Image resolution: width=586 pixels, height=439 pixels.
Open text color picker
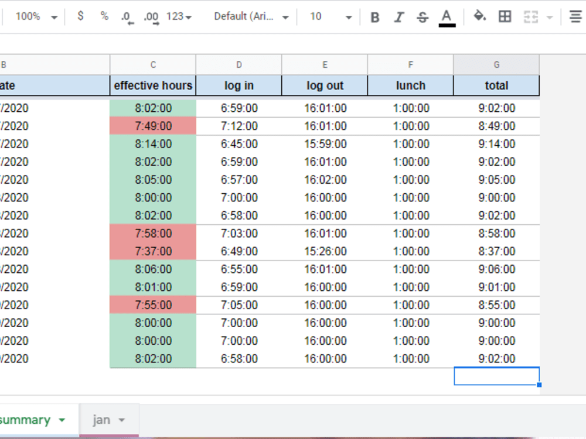pyautogui.click(x=447, y=18)
